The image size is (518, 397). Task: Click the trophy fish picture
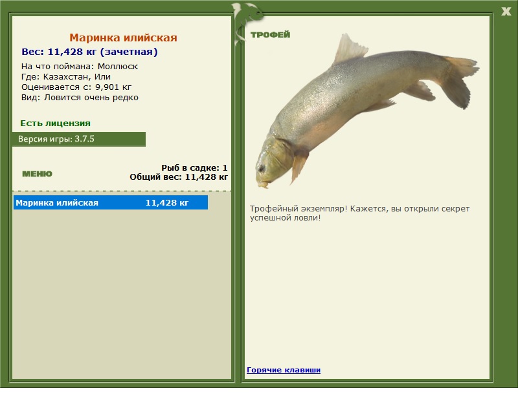[366, 111]
